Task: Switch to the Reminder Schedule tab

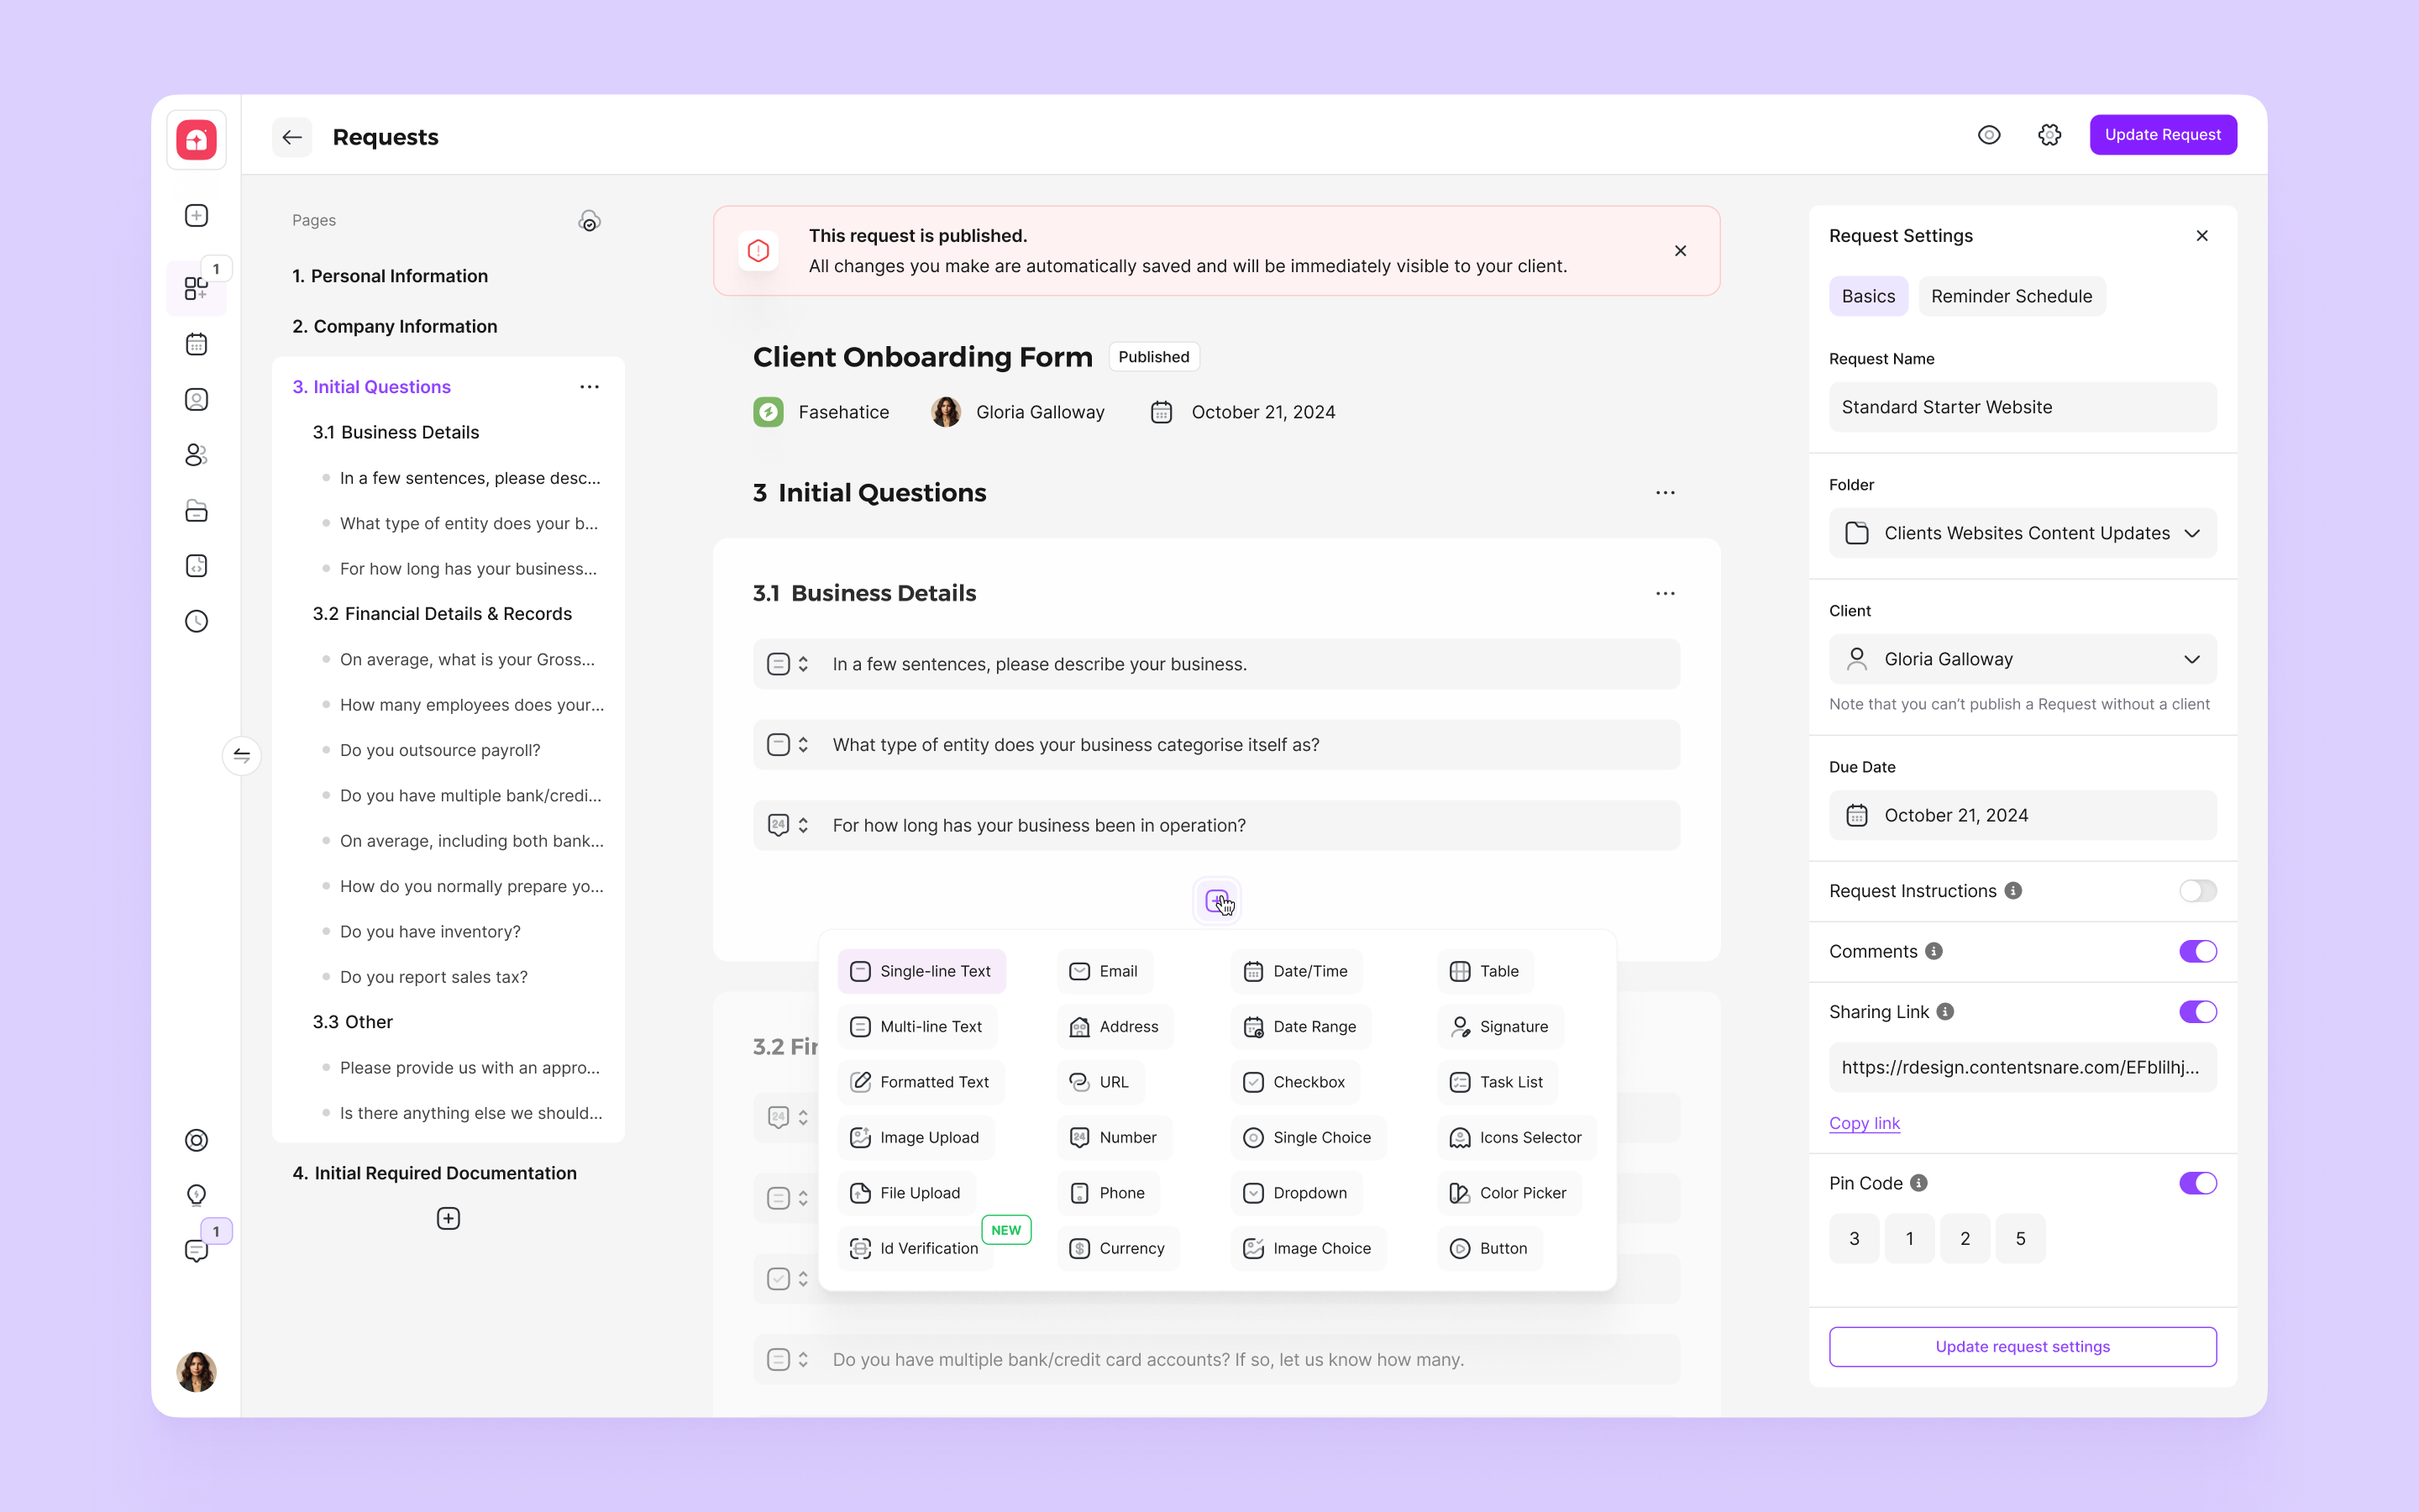Action: (x=2011, y=296)
